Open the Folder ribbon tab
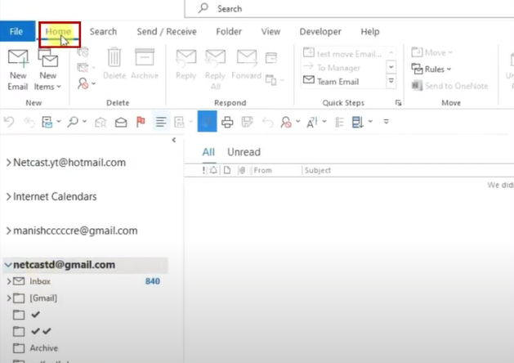 tap(229, 32)
